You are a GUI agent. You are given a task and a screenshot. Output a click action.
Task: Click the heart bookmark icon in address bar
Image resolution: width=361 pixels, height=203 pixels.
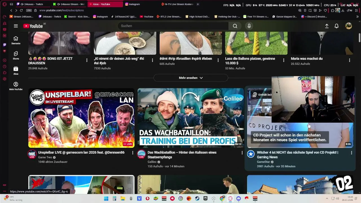pyautogui.click(x=325, y=10)
